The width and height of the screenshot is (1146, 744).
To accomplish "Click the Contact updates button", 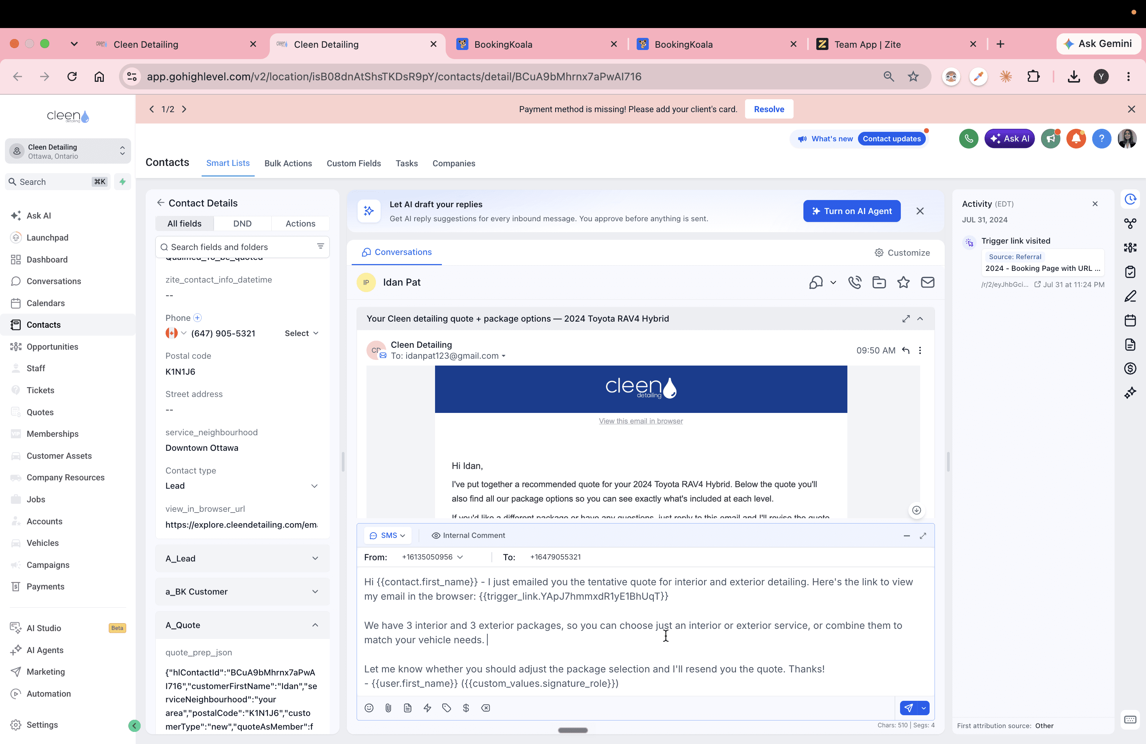I will coord(891,139).
